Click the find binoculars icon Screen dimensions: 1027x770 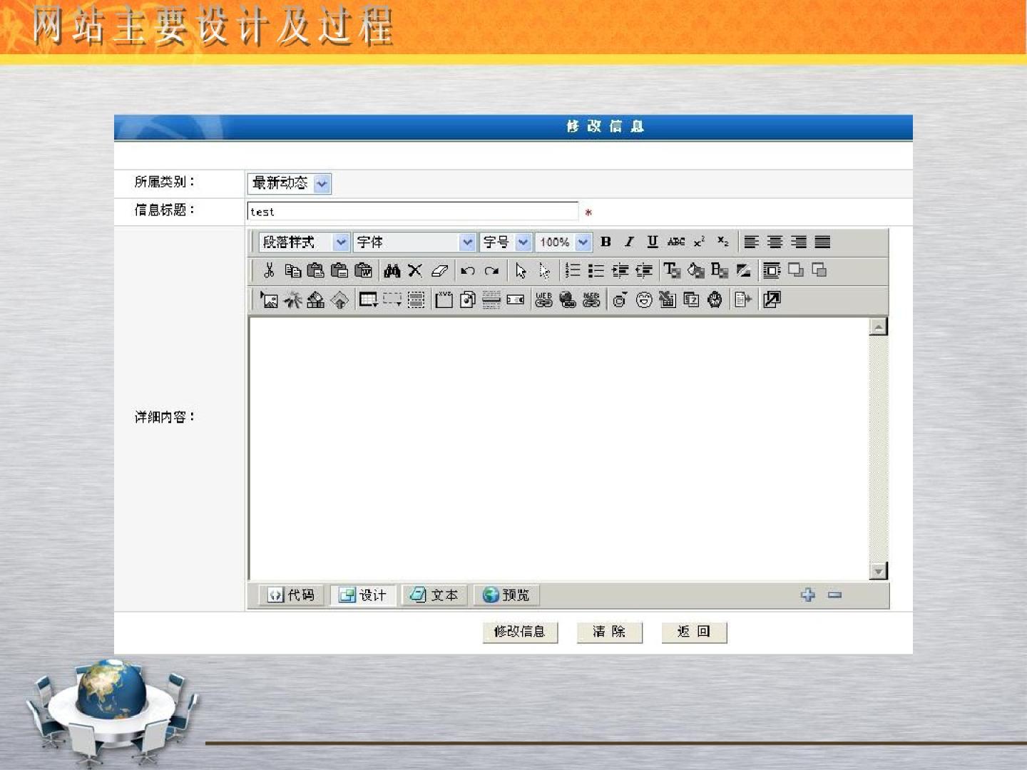coord(392,270)
